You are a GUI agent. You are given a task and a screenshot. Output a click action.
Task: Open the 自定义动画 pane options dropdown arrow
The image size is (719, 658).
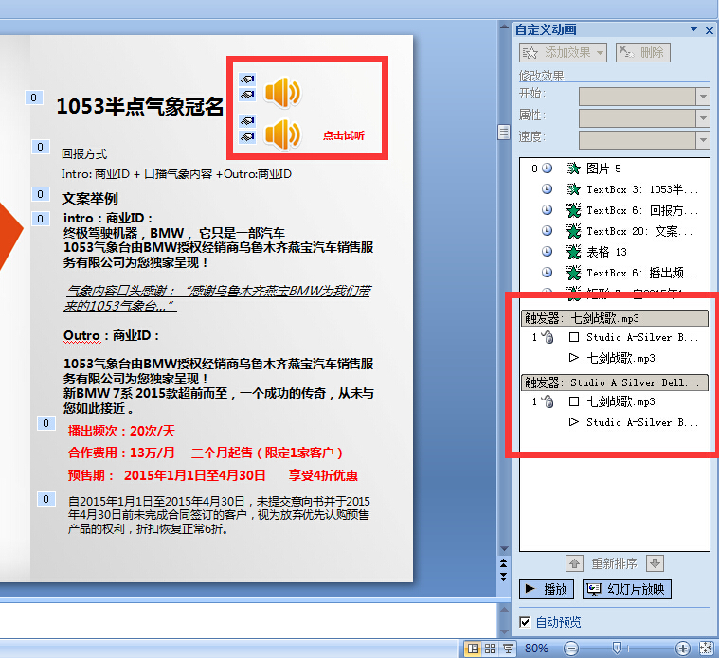(x=693, y=29)
